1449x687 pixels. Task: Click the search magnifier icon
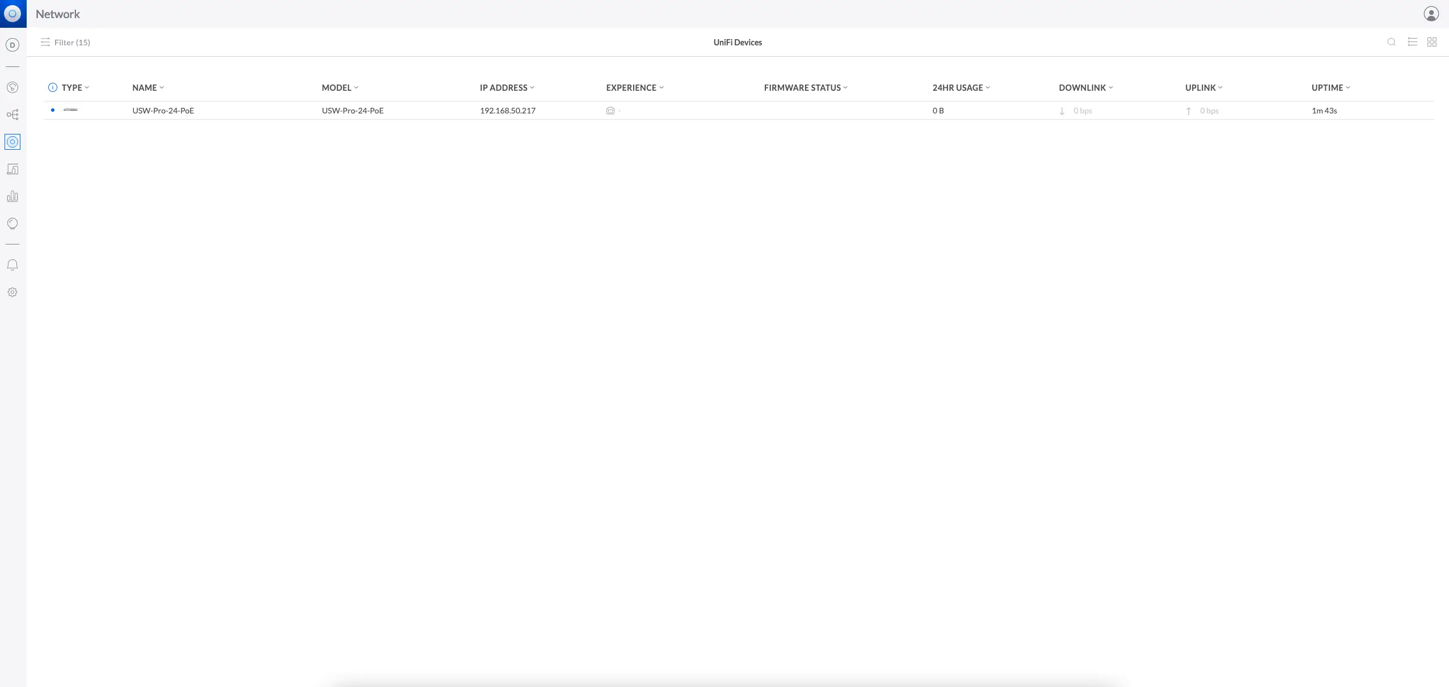click(x=1391, y=42)
